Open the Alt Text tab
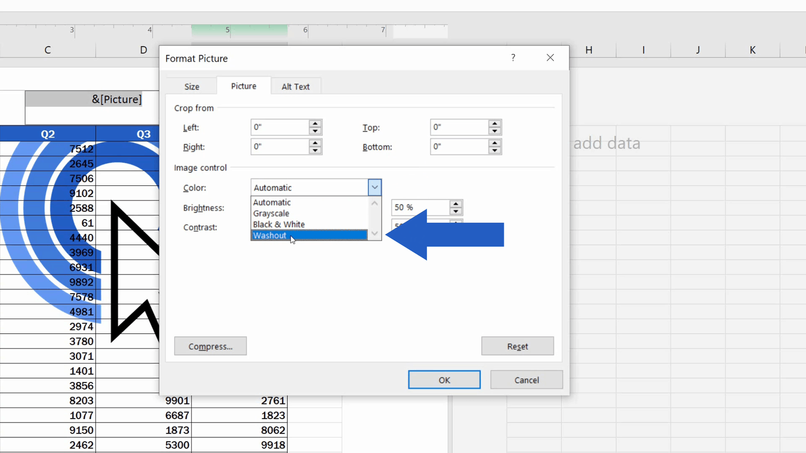The width and height of the screenshot is (806, 453). tap(296, 86)
